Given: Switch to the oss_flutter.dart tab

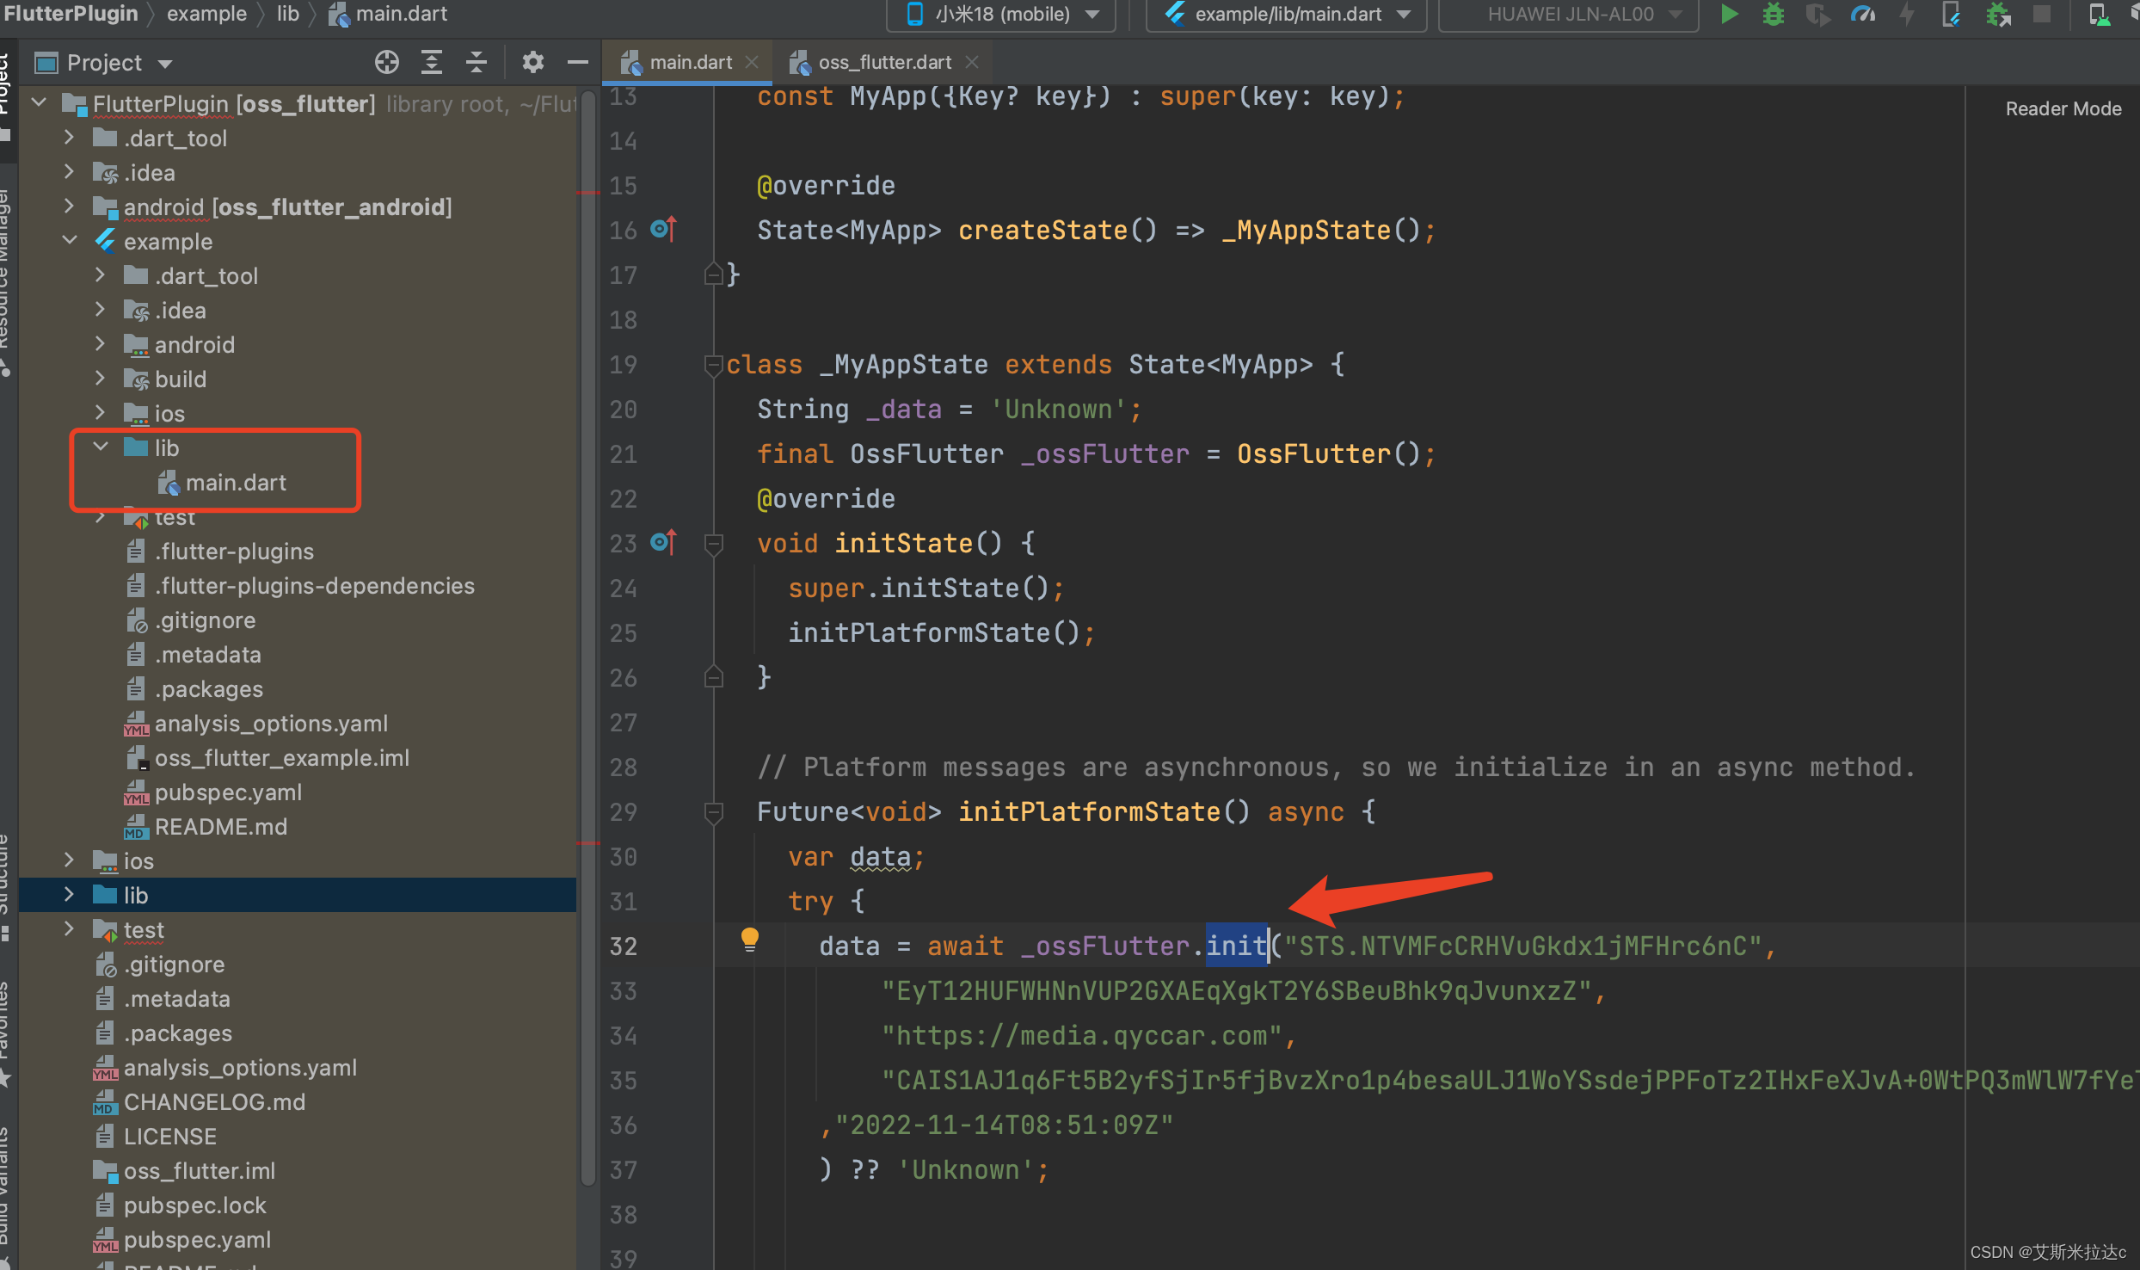Looking at the screenshot, I should click(883, 62).
